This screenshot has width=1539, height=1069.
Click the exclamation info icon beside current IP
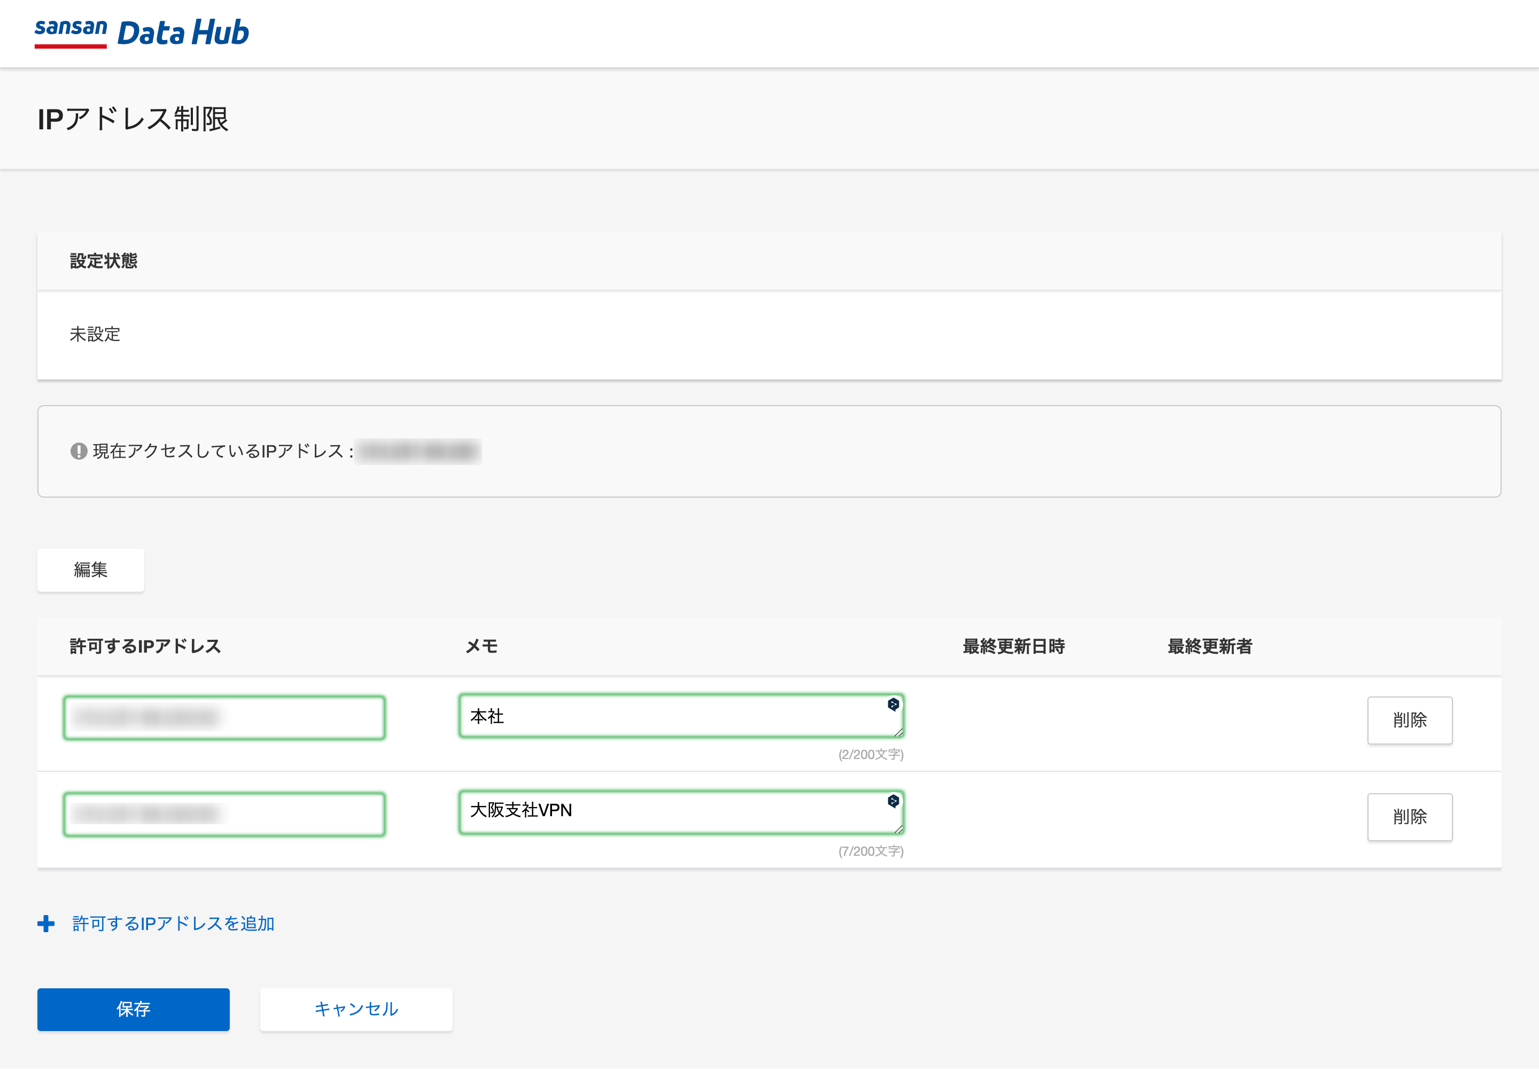click(x=79, y=452)
